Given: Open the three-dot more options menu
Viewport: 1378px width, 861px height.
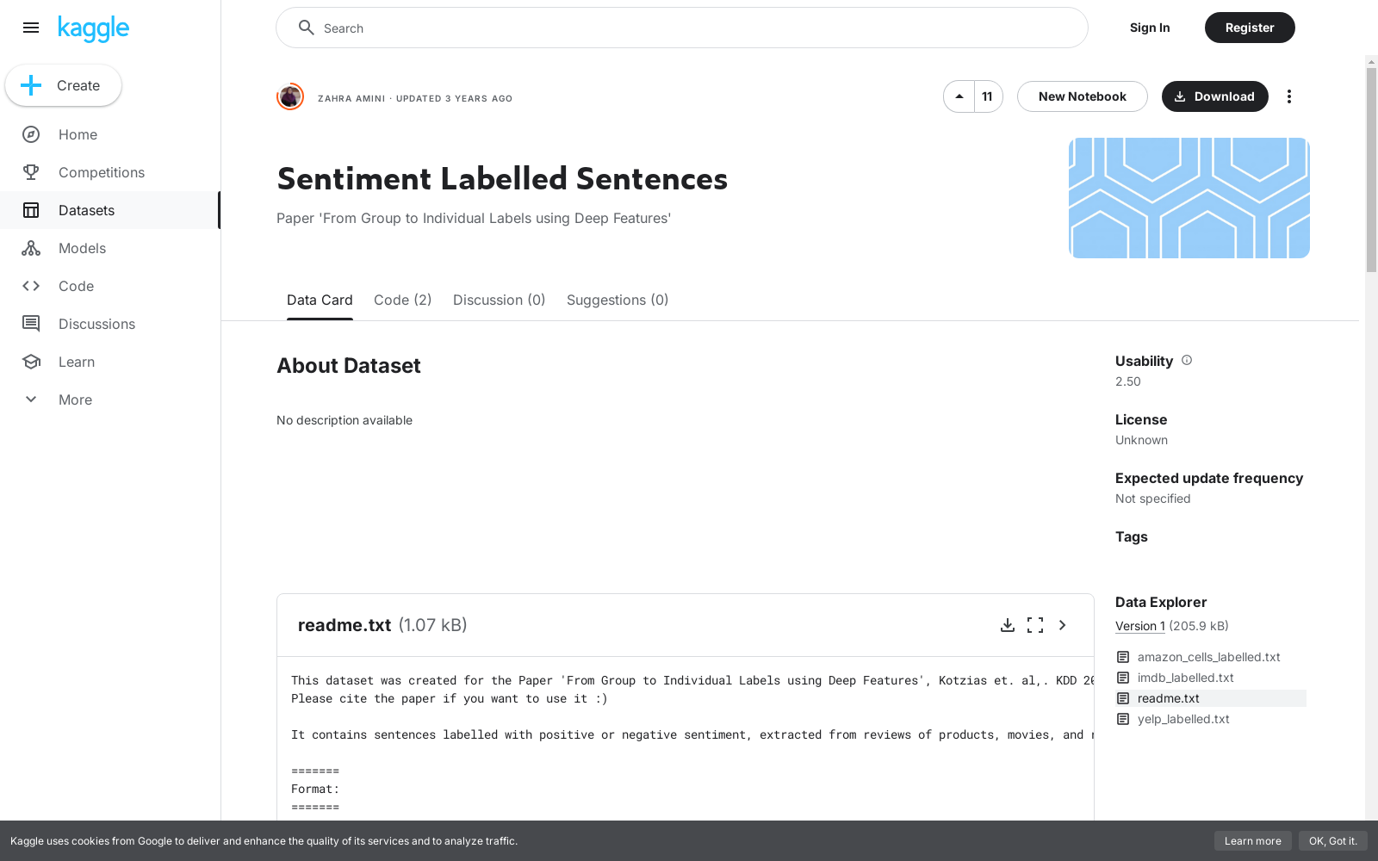Looking at the screenshot, I should pyautogui.click(x=1289, y=96).
